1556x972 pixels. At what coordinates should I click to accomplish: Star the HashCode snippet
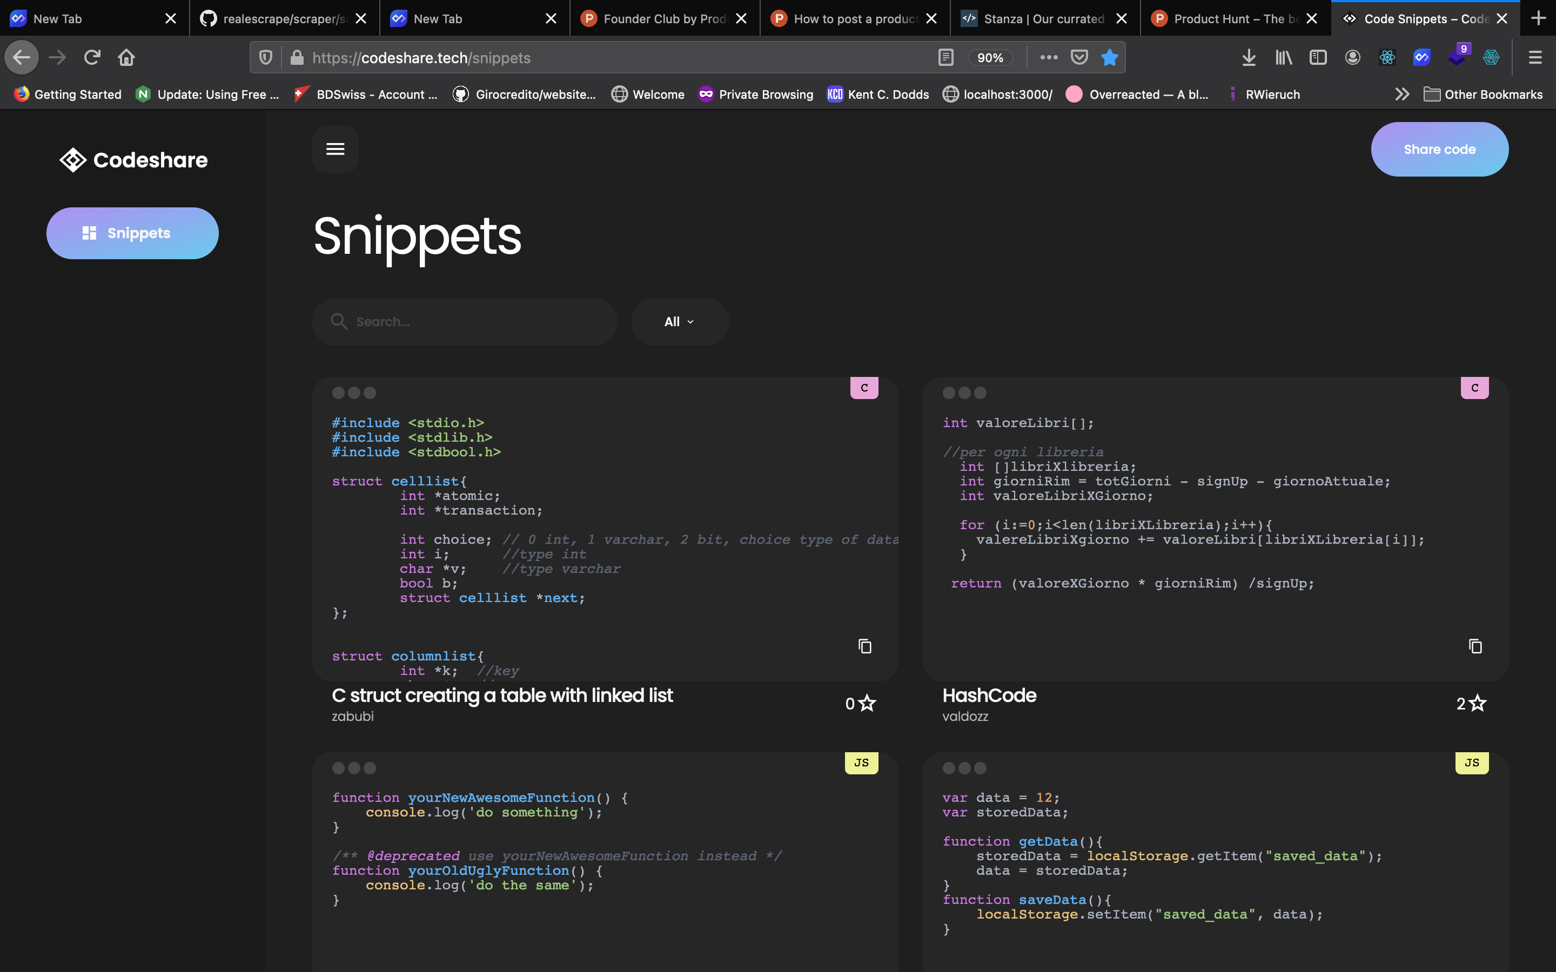pos(1478,703)
